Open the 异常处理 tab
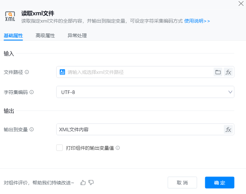This screenshot has height=194, width=246. [x=77, y=36]
